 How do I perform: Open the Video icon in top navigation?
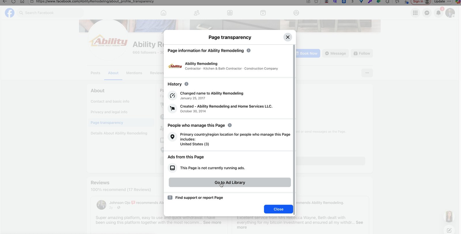[x=263, y=13]
